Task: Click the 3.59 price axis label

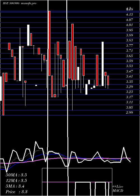Action: pos(129,61)
